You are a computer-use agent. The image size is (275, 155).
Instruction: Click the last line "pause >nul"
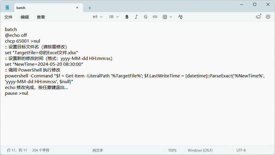point(17,93)
